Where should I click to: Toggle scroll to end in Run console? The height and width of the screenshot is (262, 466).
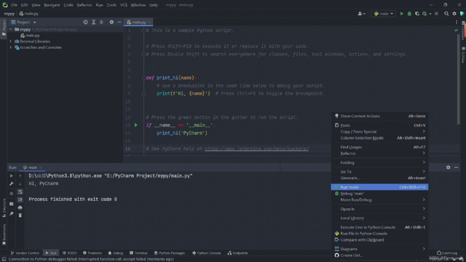[20, 200]
